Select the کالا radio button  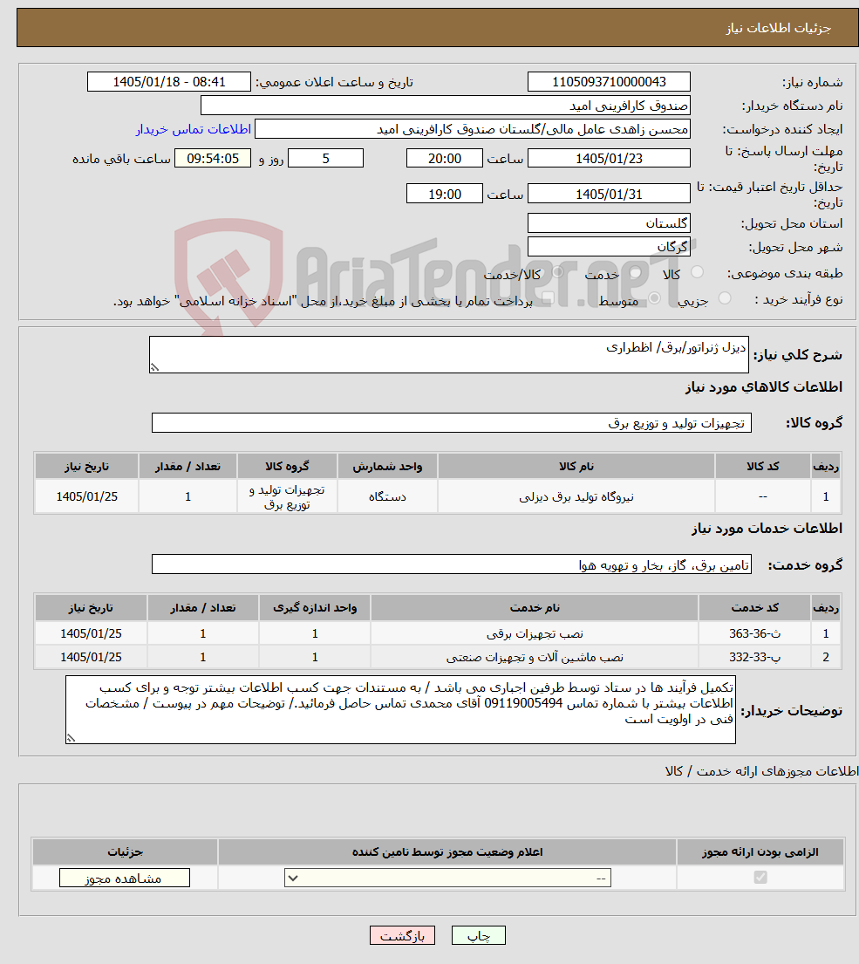pos(698,271)
